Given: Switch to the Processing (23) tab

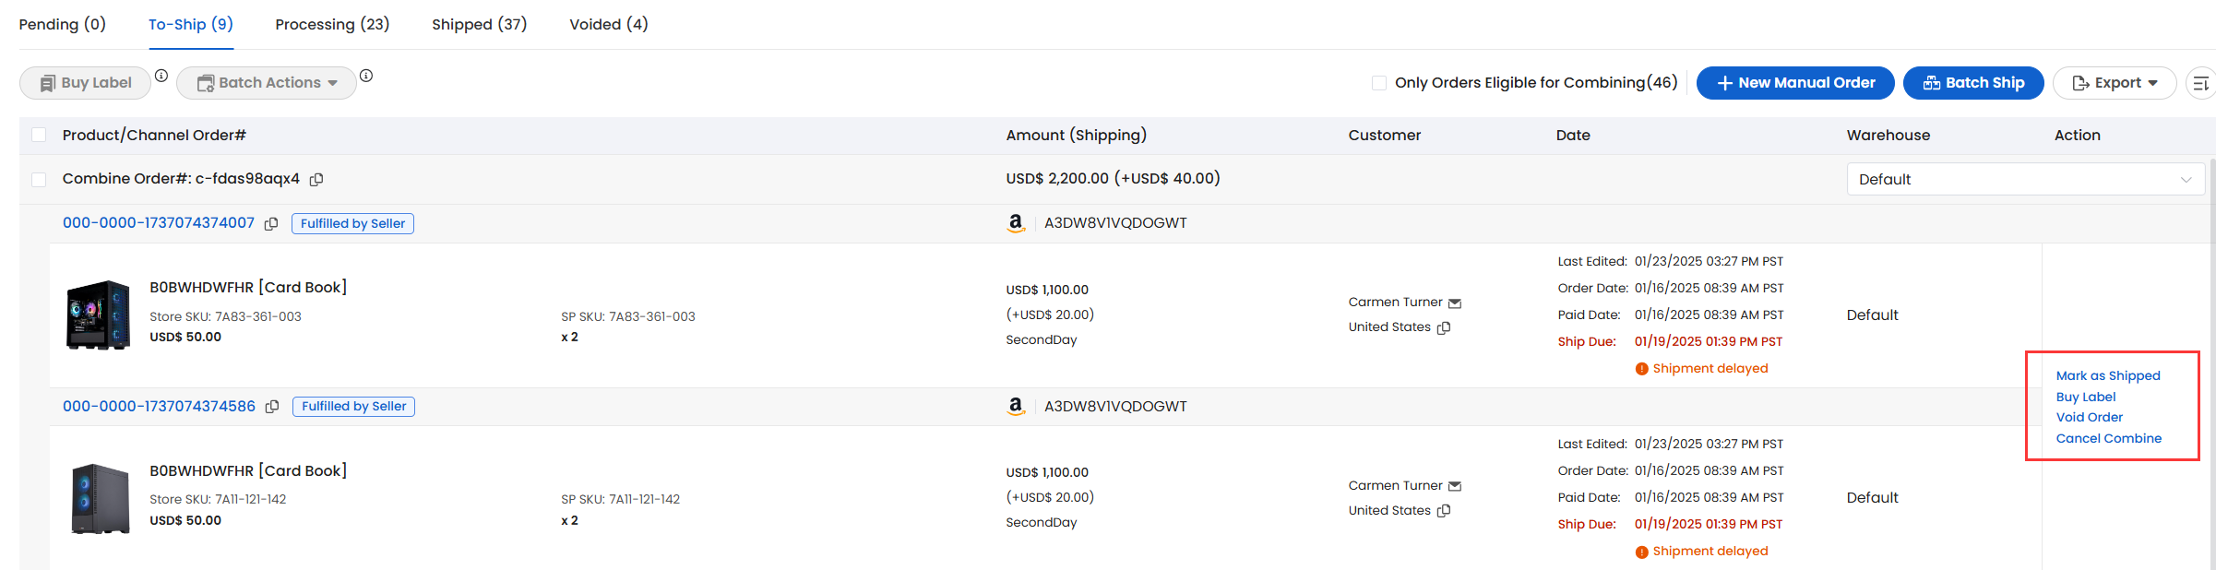Looking at the screenshot, I should click(x=332, y=24).
